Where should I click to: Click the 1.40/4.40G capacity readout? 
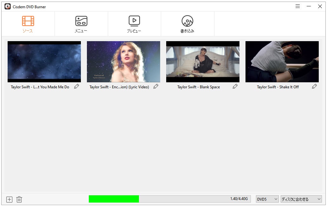239,199
